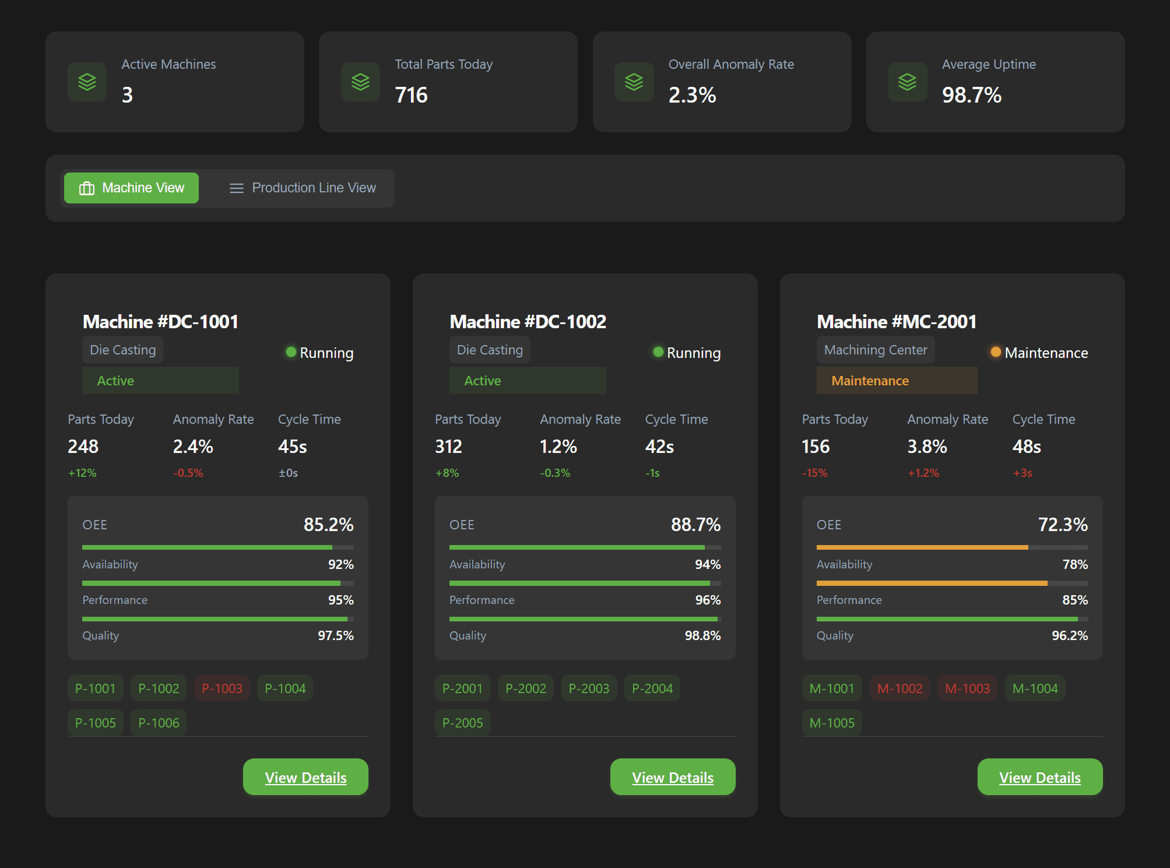
Task: Click the Total Parts Today layers icon
Action: [x=360, y=82]
